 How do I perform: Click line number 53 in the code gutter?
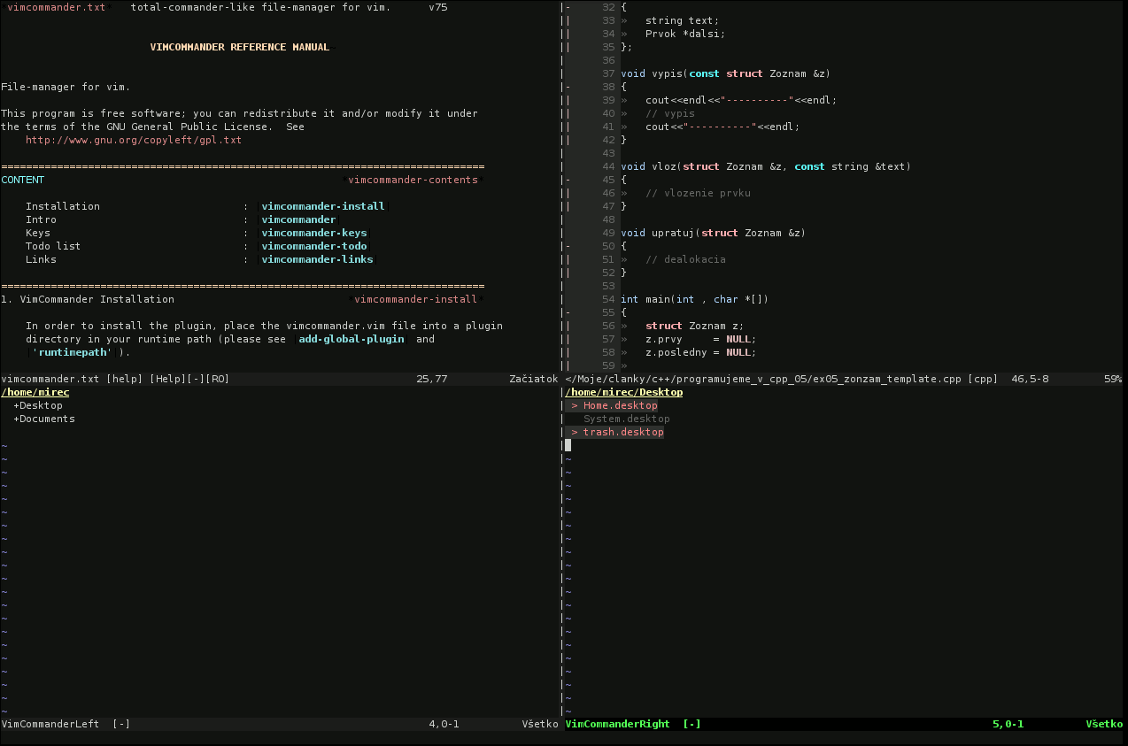(608, 286)
